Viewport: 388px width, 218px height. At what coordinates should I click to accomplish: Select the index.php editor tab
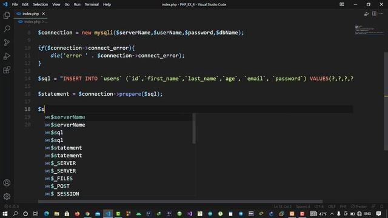tap(31, 13)
